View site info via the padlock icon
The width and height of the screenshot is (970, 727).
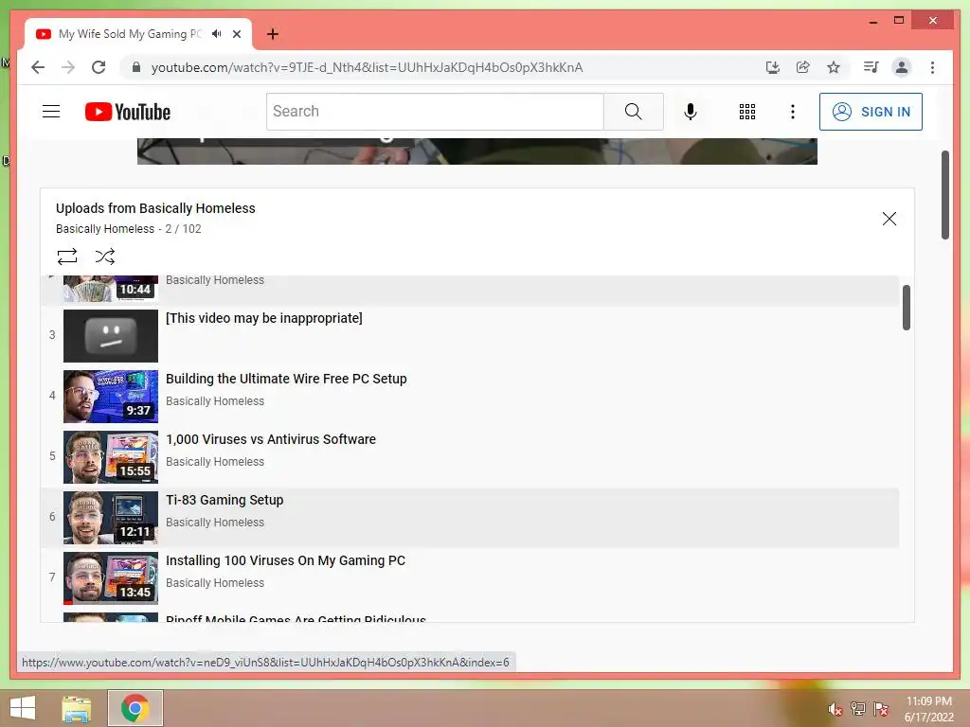click(x=136, y=67)
